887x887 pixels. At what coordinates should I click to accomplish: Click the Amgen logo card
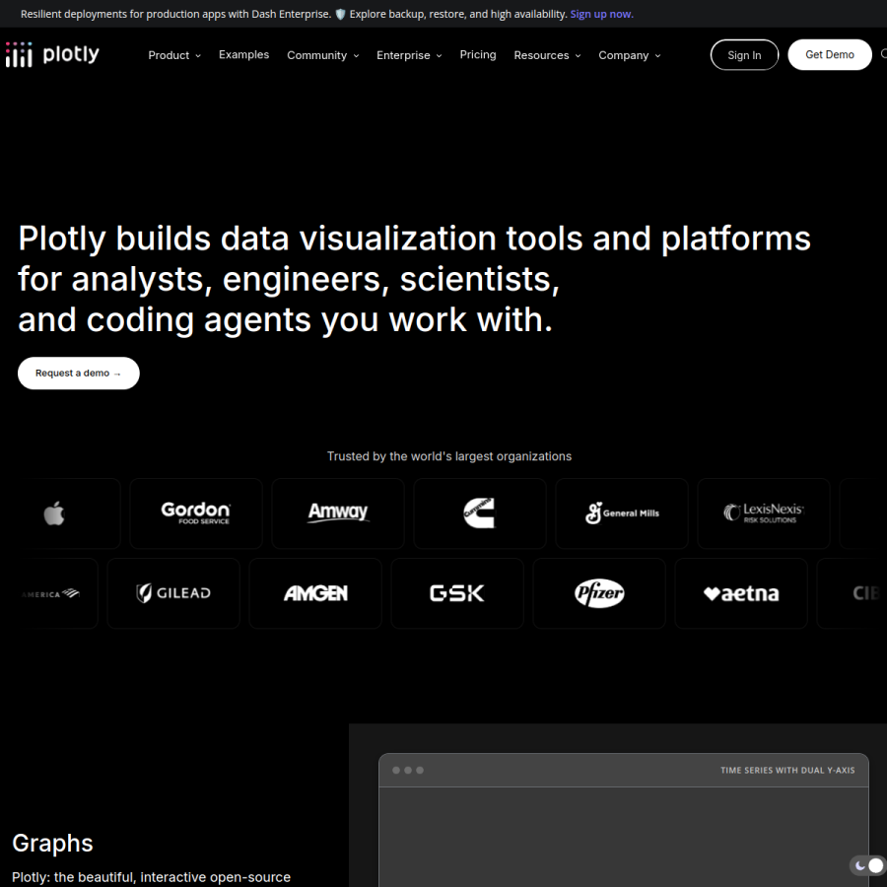click(315, 593)
